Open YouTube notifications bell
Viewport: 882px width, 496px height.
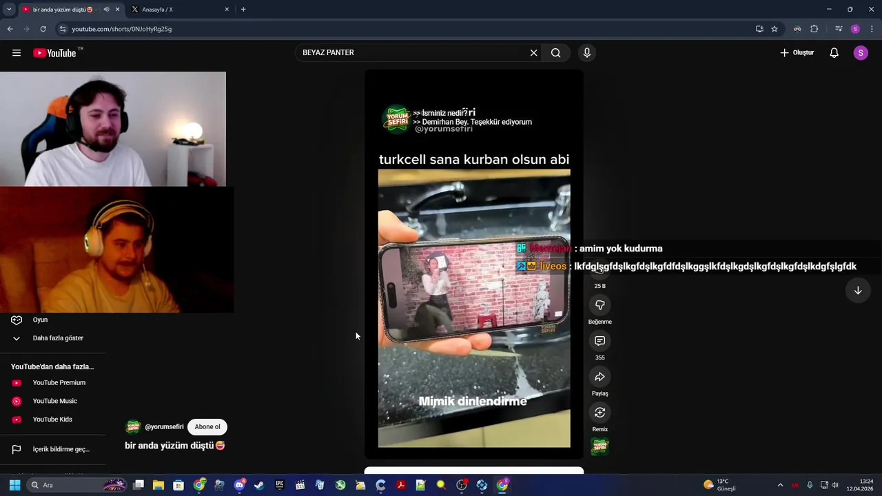(834, 53)
